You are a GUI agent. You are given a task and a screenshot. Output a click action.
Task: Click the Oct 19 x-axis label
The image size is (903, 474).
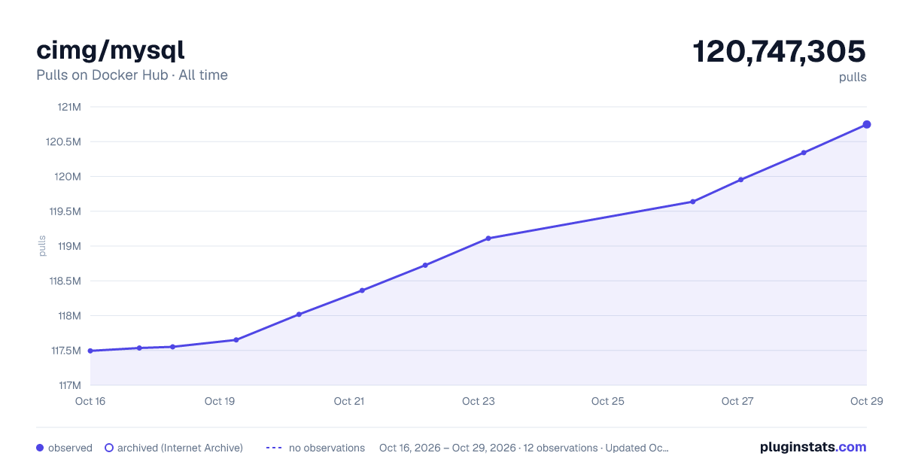[x=220, y=401]
